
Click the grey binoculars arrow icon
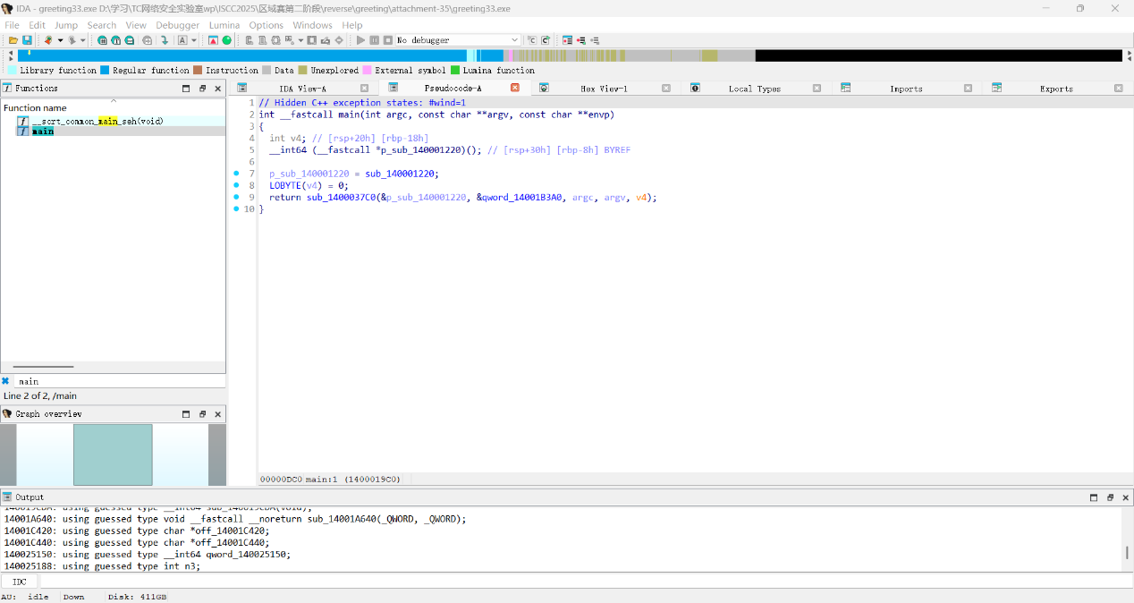[148, 40]
